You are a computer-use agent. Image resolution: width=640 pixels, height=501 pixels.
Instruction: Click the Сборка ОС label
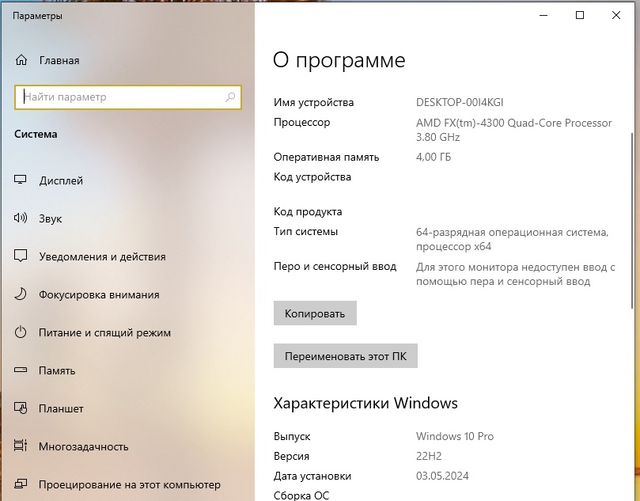(x=301, y=495)
